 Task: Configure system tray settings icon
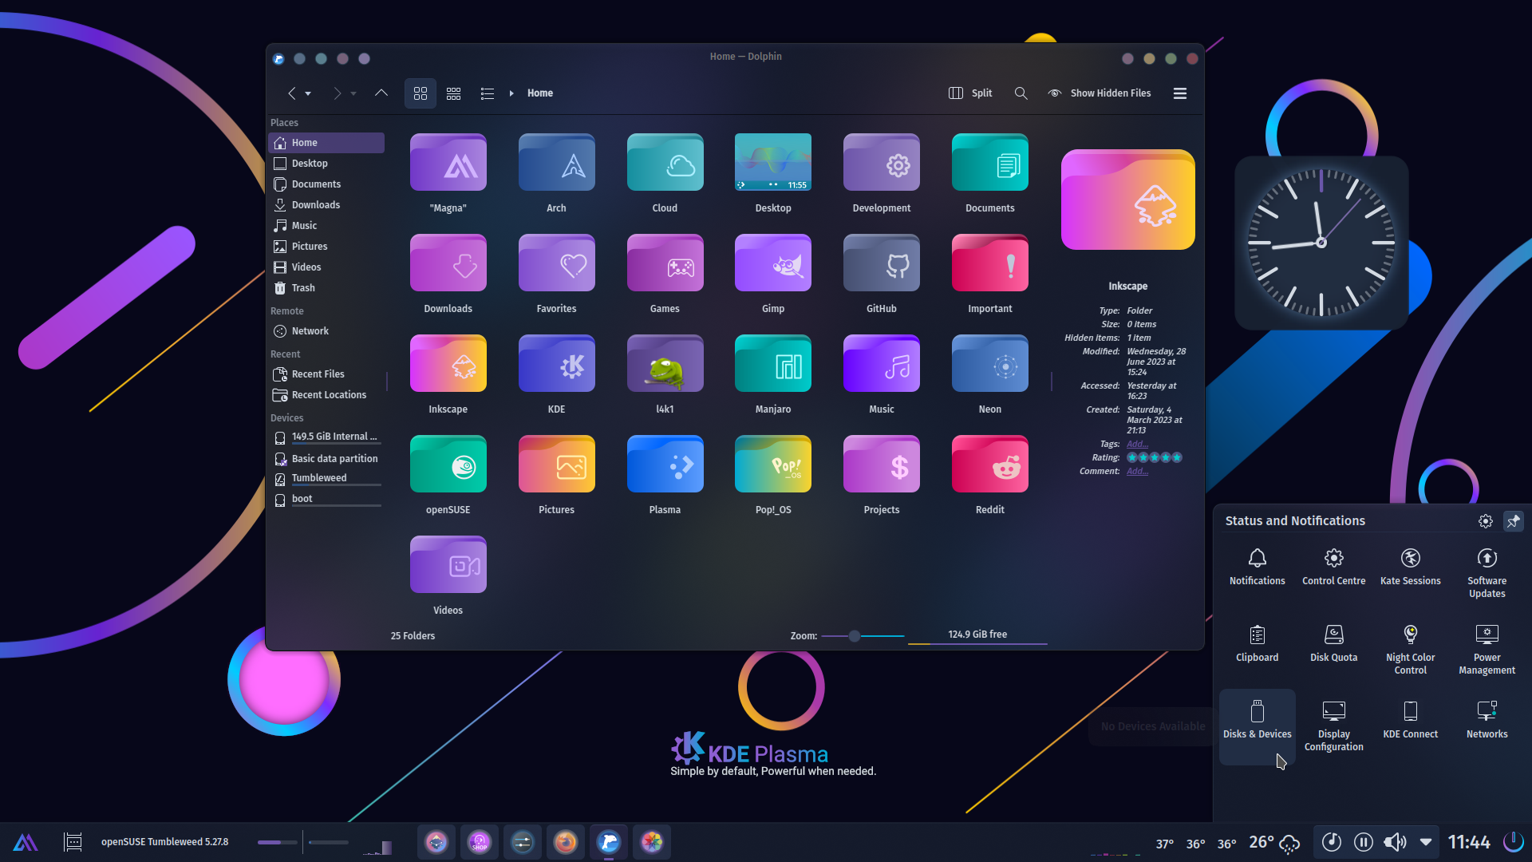(1485, 521)
